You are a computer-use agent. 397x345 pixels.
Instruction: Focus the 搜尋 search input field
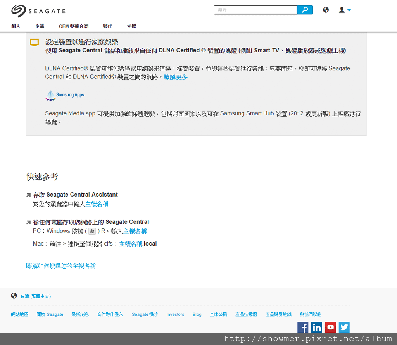tap(255, 10)
